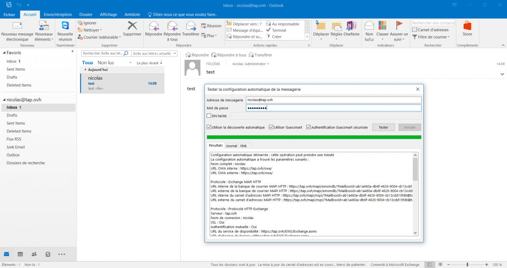Image resolution: width=507 pixels, height=268 pixels.
Task: Expand the Actions rapides gallery
Action: (x=307, y=37)
